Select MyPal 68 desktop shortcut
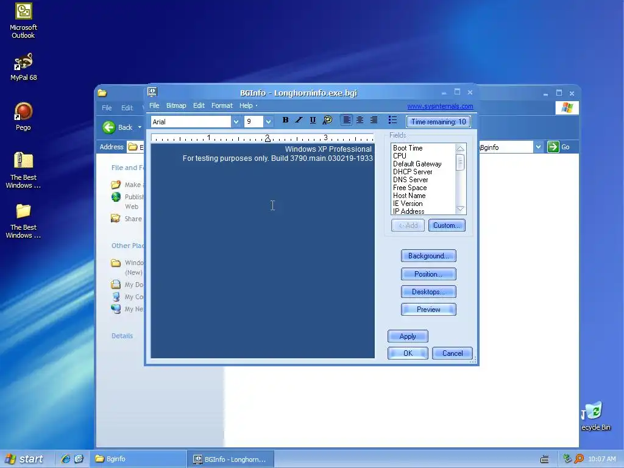This screenshot has width=624, height=468. (x=23, y=67)
